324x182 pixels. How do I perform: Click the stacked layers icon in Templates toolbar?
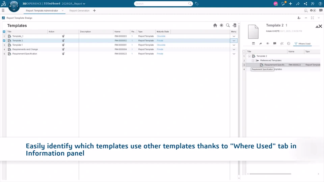[235, 25]
